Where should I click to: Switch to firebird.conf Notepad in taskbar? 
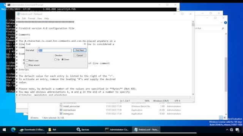pos(146,130)
